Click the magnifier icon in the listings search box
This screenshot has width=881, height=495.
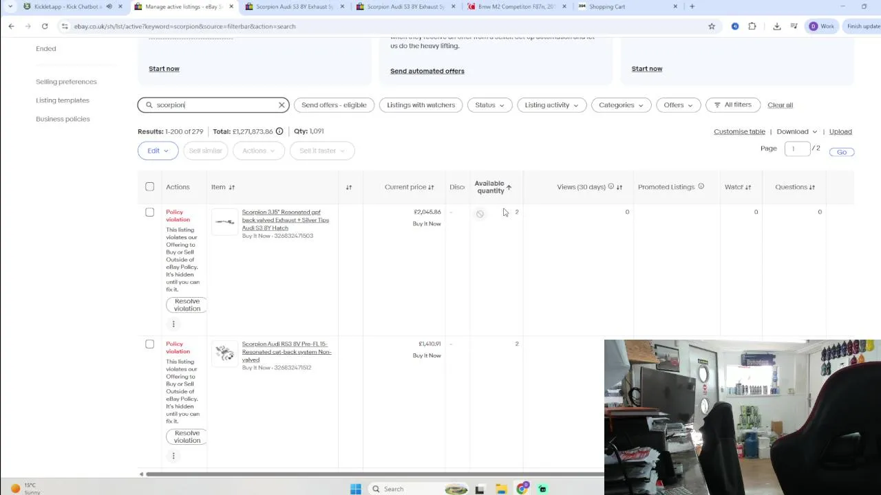coord(149,105)
